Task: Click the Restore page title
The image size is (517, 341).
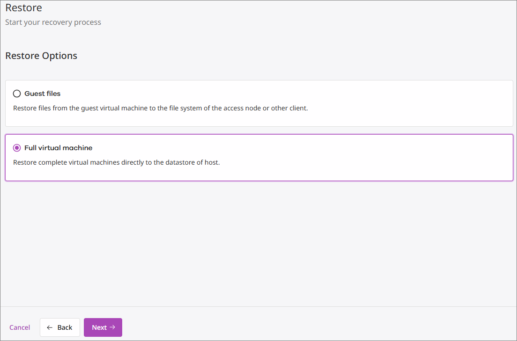Action: [24, 7]
